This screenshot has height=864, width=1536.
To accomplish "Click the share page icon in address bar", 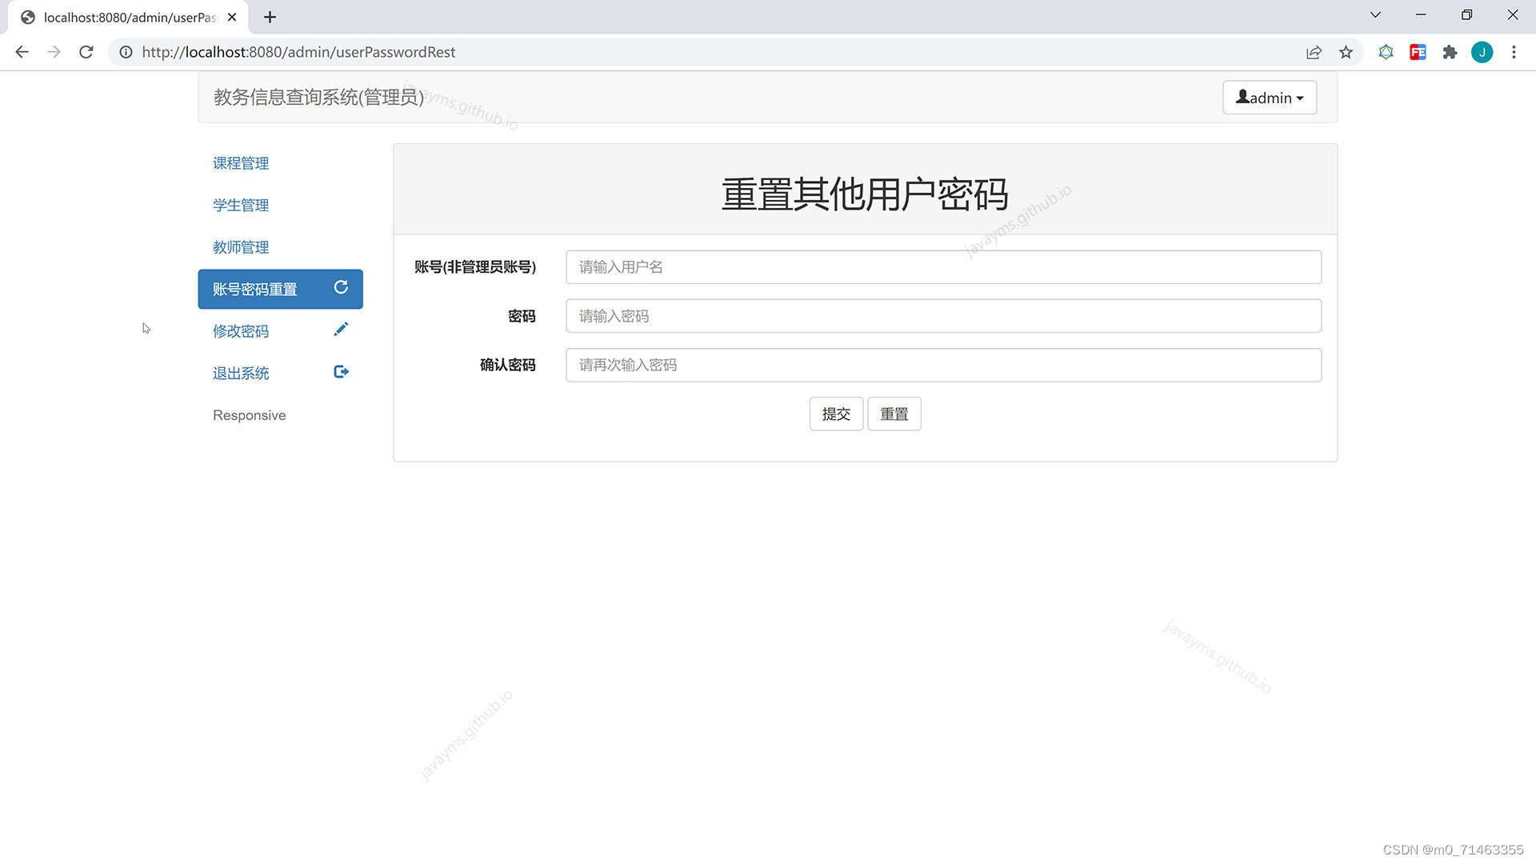I will click(x=1314, y=52).
